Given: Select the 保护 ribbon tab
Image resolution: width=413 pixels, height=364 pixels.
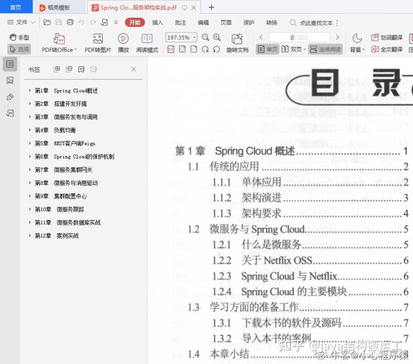Looking at the screenshot, I should pos(248,22).
